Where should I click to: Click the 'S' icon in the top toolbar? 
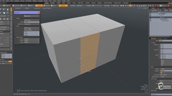point(128,6)
